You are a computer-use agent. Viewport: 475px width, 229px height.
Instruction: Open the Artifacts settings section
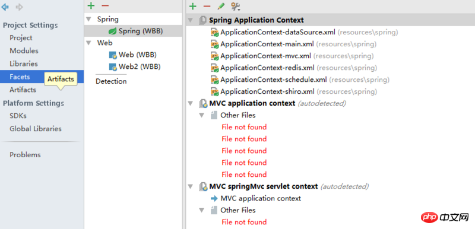click(23, 90)
